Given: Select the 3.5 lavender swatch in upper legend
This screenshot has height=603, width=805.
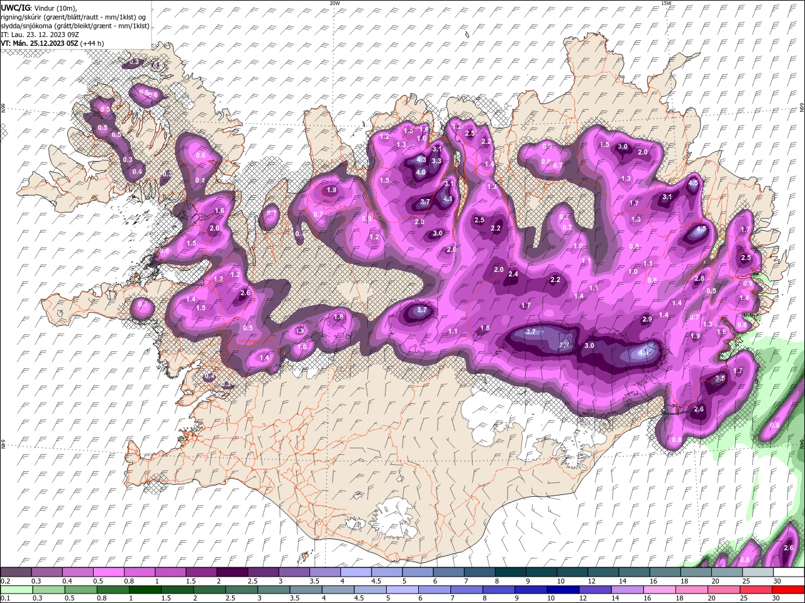Looking at the screenshot, I should 325,572.
